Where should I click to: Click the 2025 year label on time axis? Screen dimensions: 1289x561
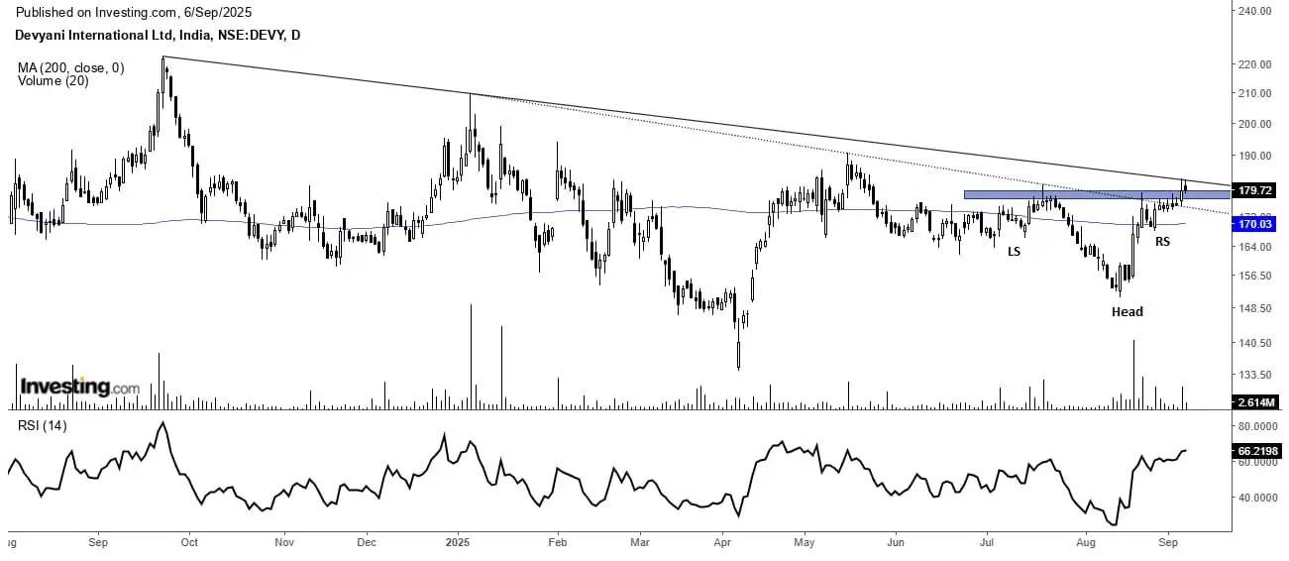[457, 542]
